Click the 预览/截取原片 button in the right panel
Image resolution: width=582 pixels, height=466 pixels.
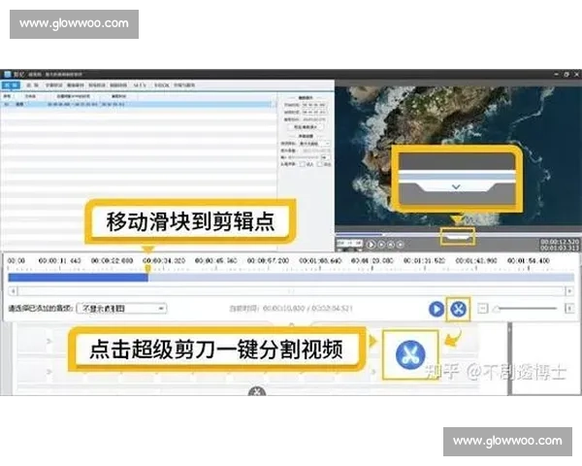click(x=306, y=127)
